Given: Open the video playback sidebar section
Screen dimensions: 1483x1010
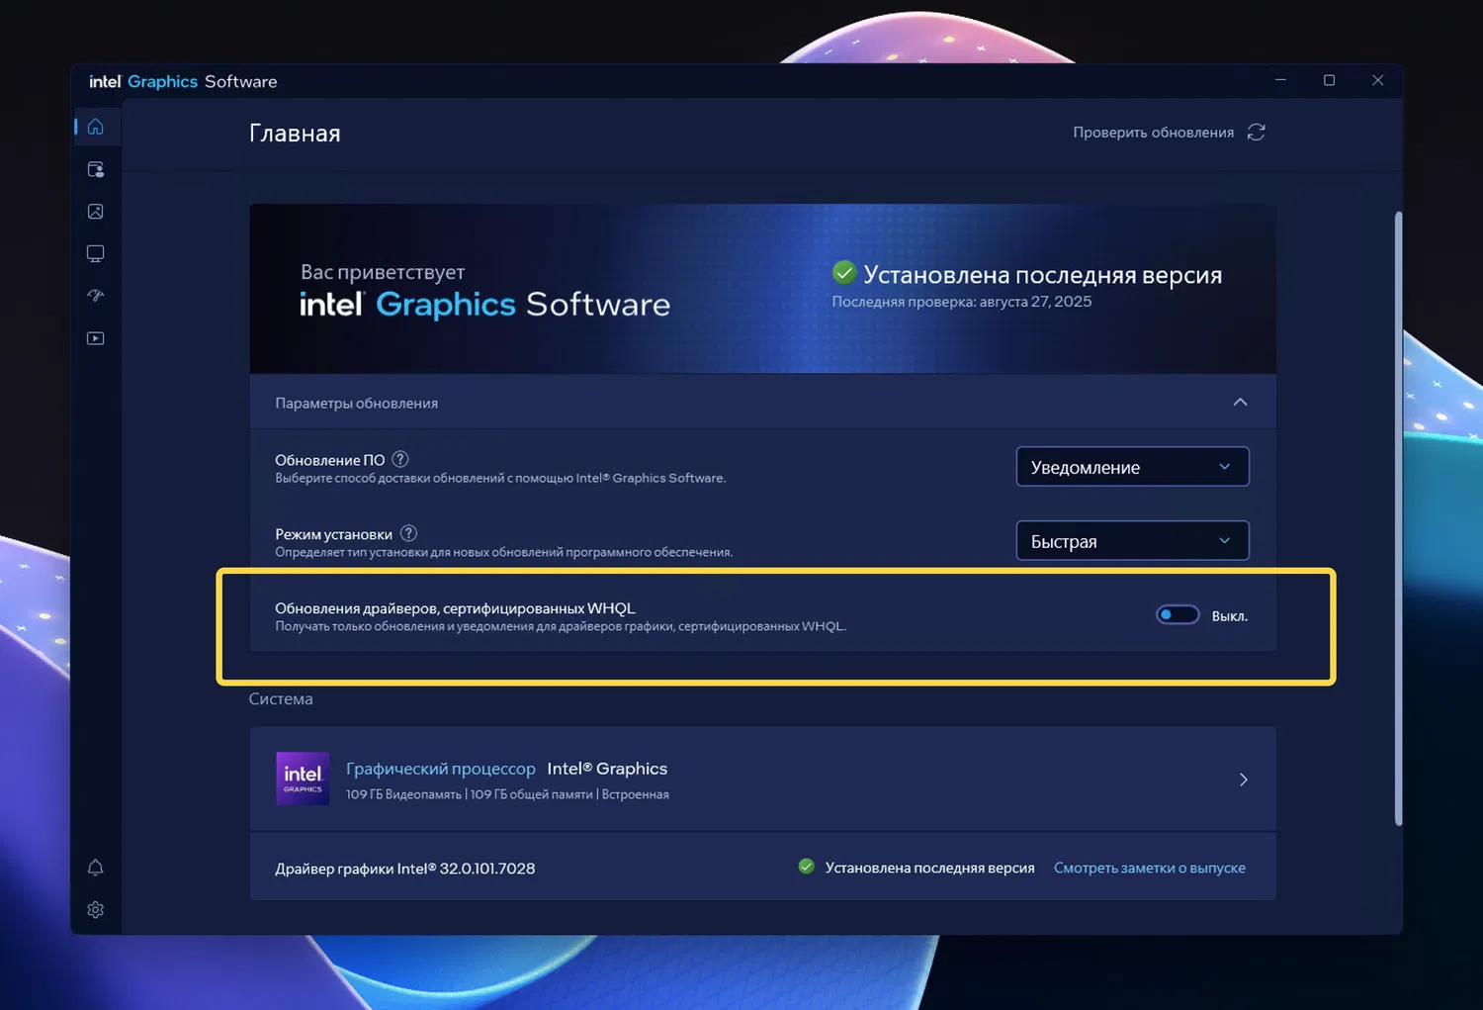Looking at the screenshot, I should point(96,338).
